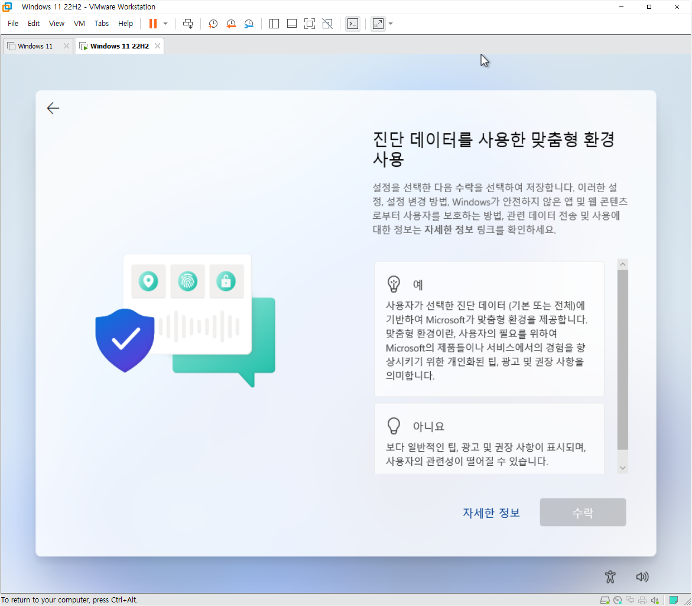Toggle the library sidebar view
Screen dimensions: 692x606
tap(274, 24)
